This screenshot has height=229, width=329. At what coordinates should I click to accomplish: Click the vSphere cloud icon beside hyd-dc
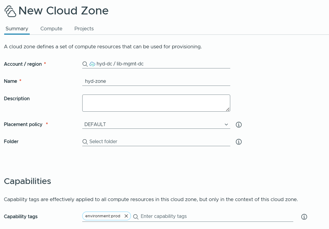click(92, 64)
